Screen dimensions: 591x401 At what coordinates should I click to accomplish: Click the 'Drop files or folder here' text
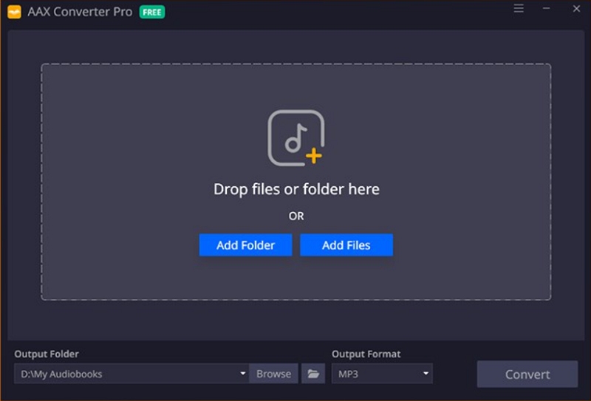[x=296, y=189]
